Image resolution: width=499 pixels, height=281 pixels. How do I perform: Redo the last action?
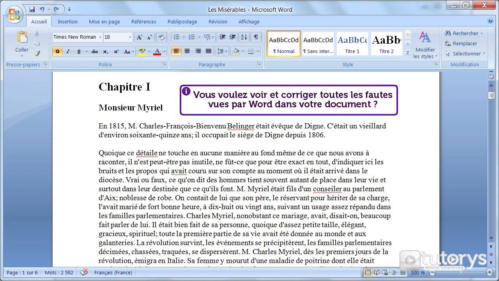coord(57,9)
